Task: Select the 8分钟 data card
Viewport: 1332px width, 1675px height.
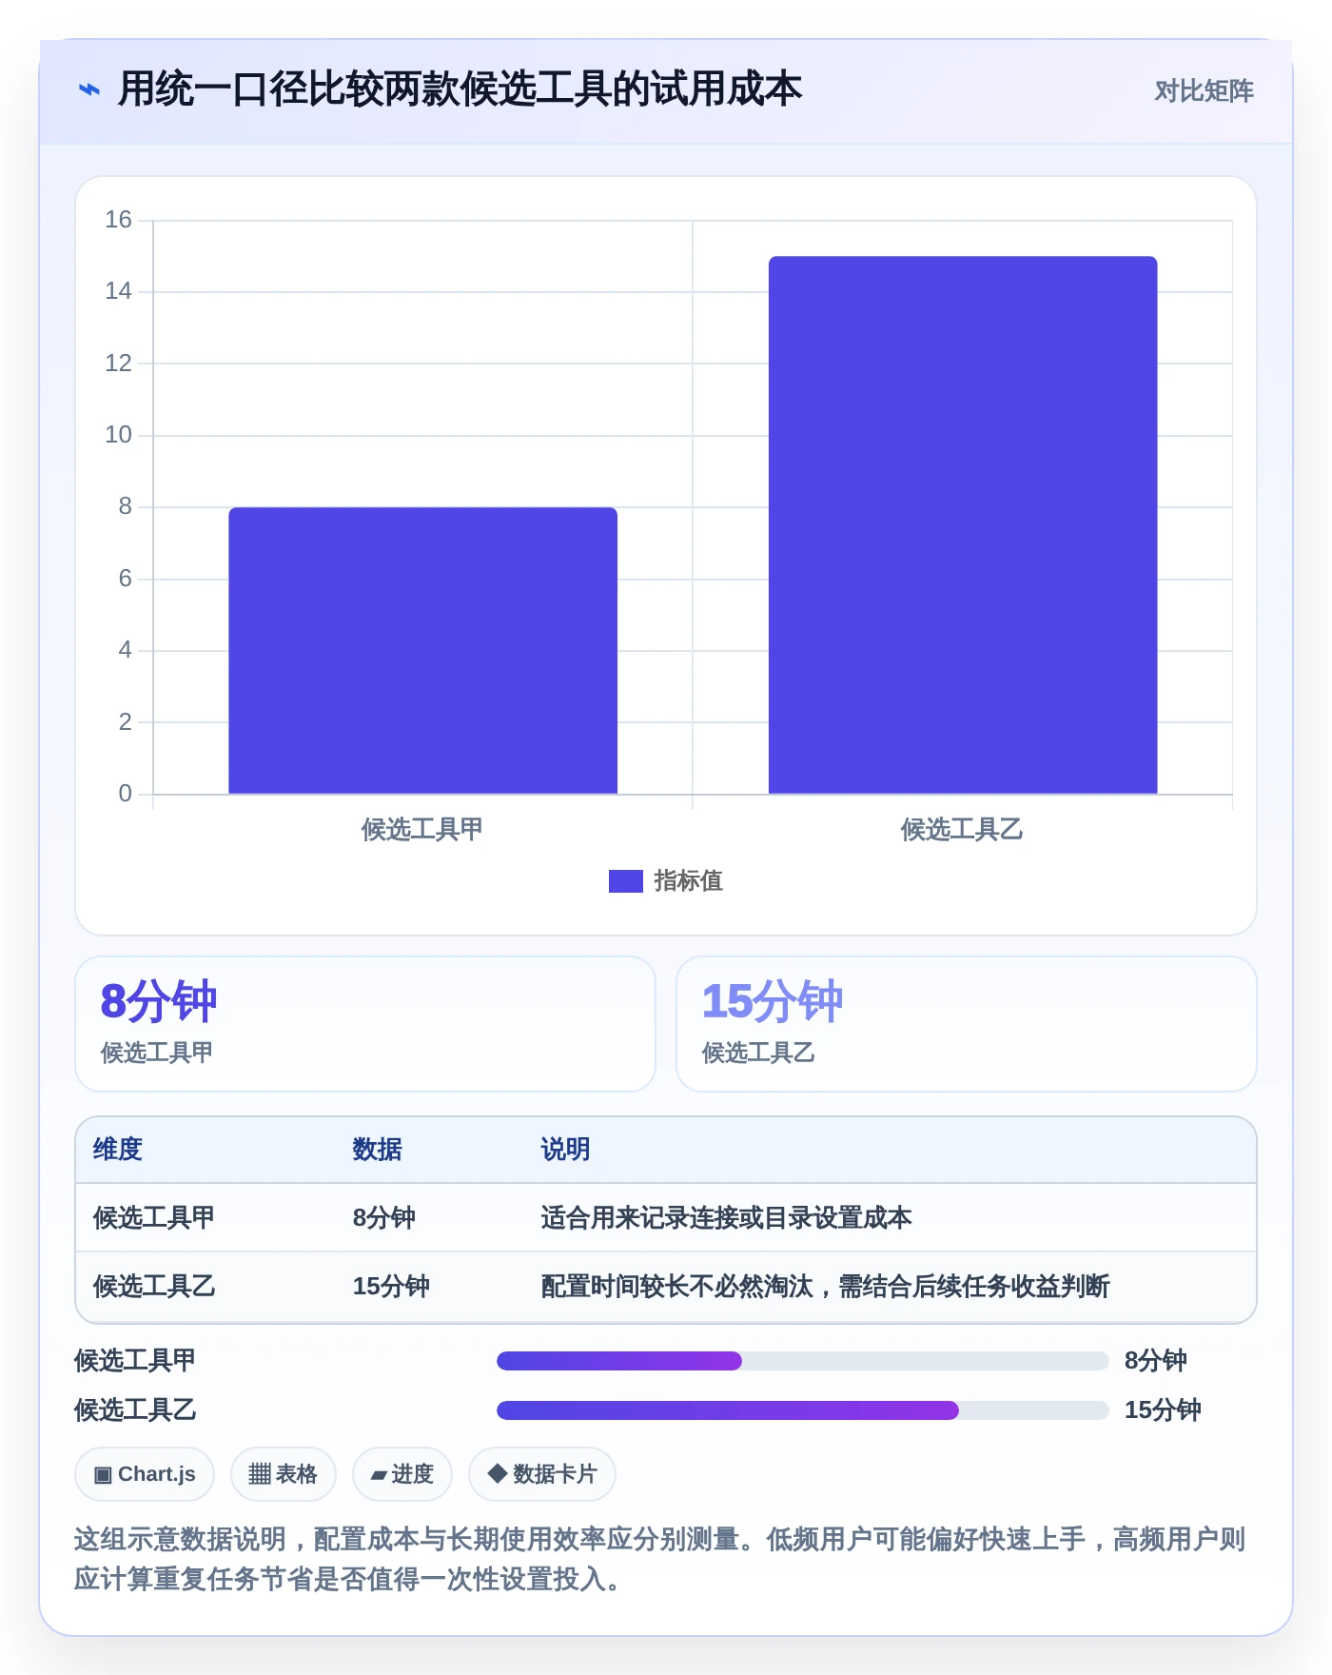Action: 365,1024
